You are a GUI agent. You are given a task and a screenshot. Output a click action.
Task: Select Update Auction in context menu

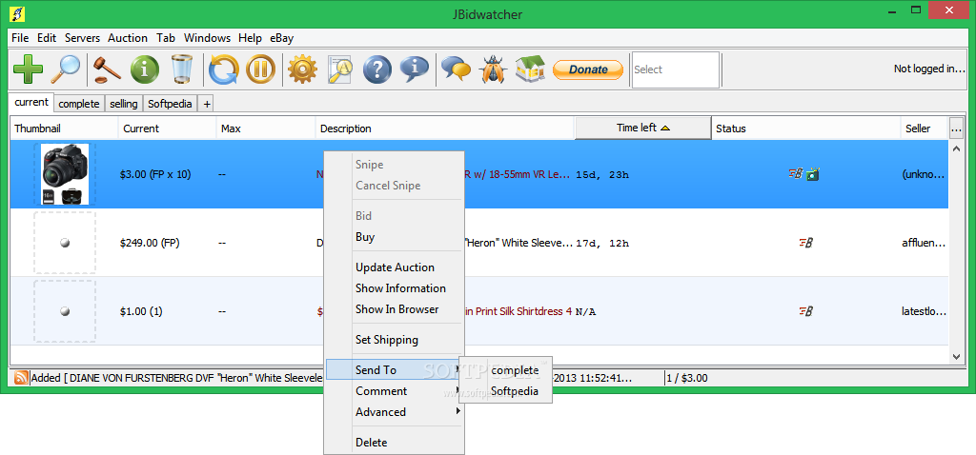(395, 267)
